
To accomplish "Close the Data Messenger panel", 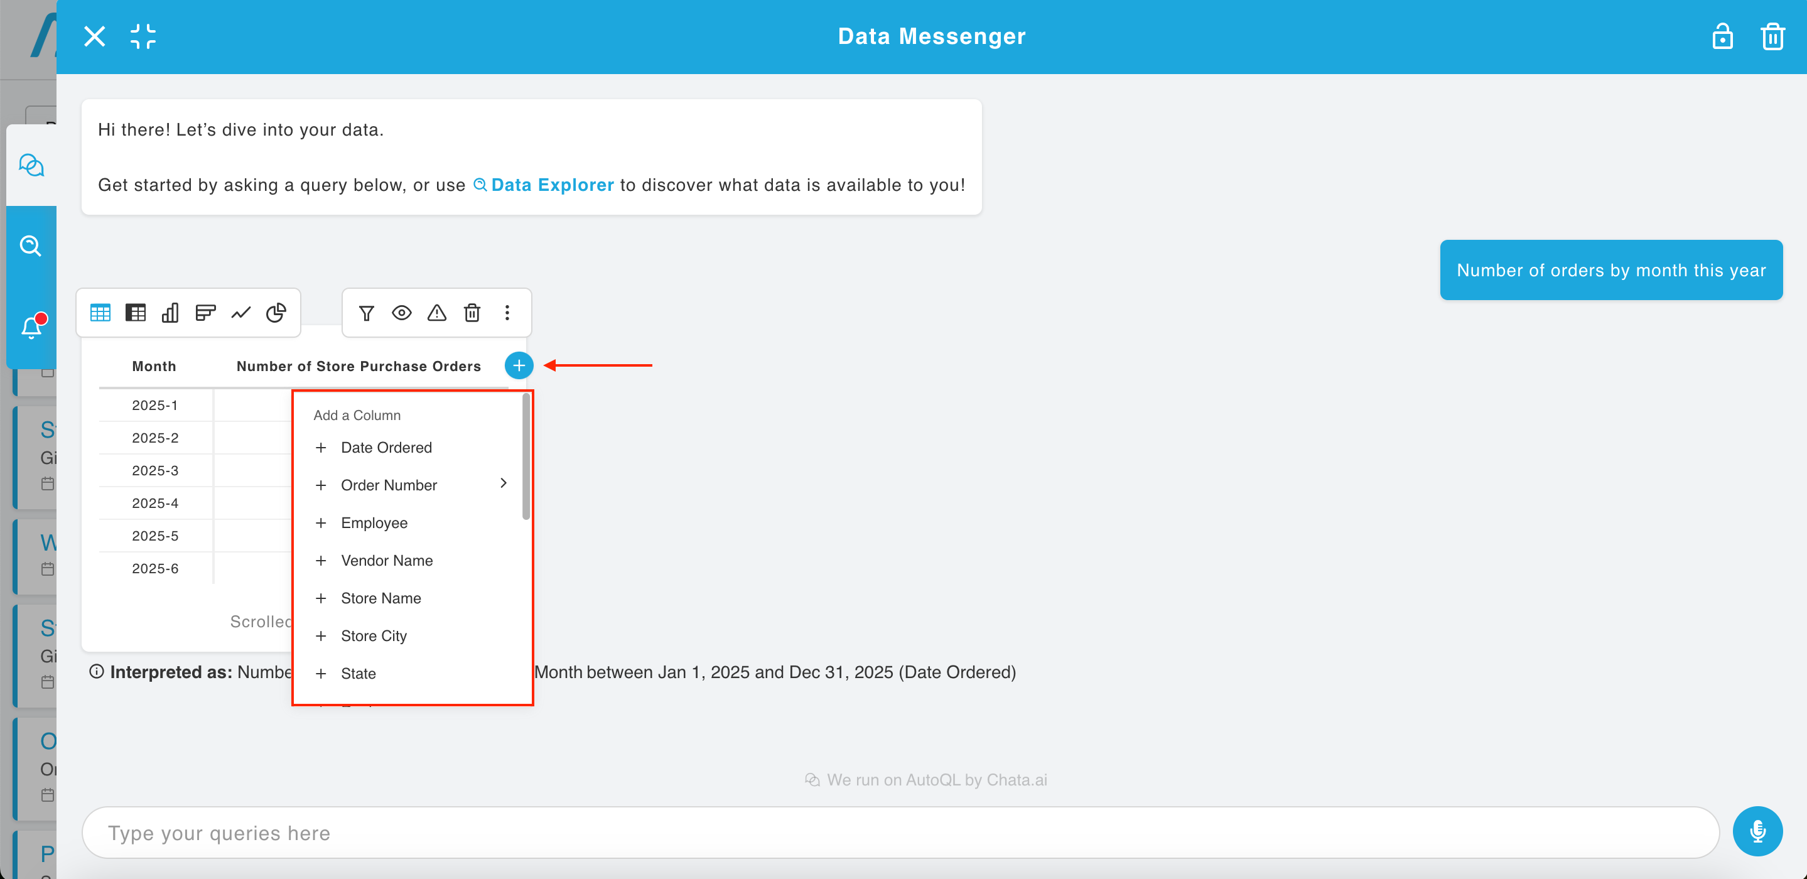I will click(x=94, y=36).
